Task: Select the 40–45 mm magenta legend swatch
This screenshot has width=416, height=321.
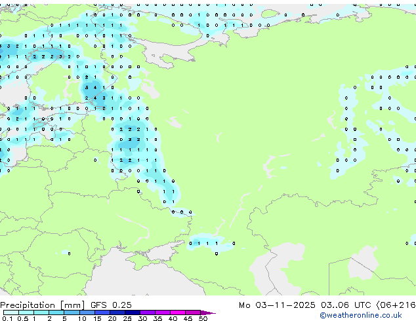Action: 178,312
